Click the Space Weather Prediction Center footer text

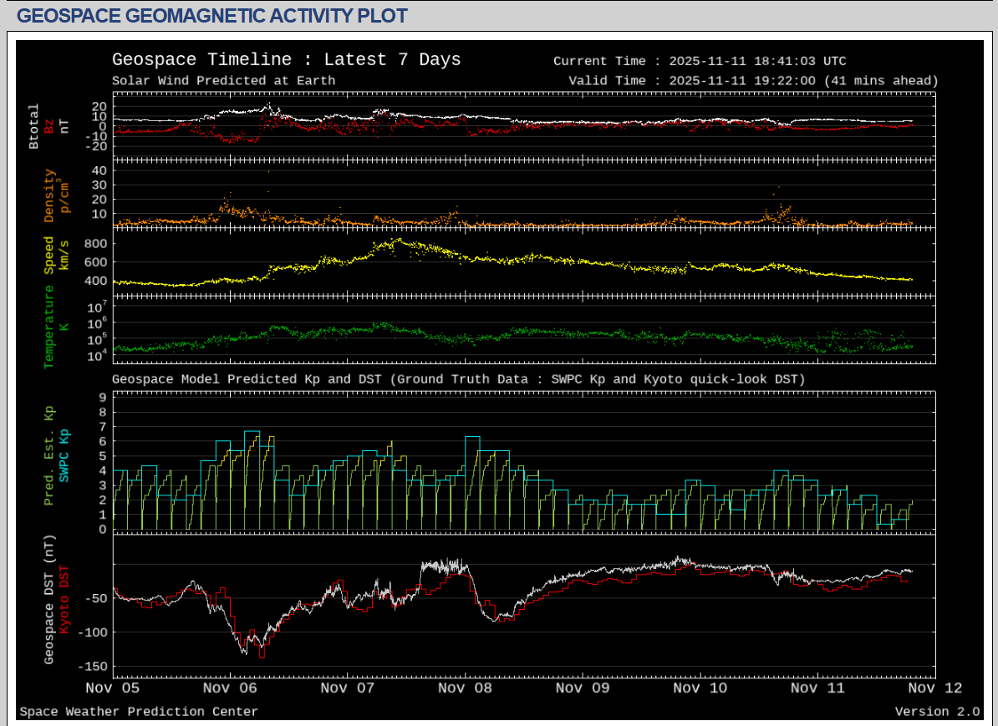click(139, 712)
